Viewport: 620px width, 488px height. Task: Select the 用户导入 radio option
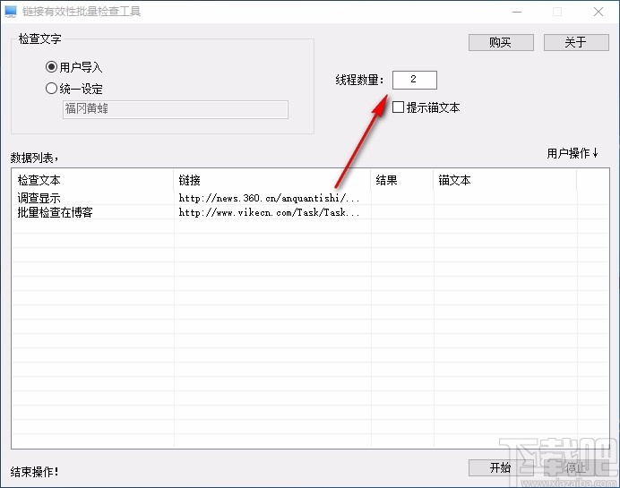74,67
